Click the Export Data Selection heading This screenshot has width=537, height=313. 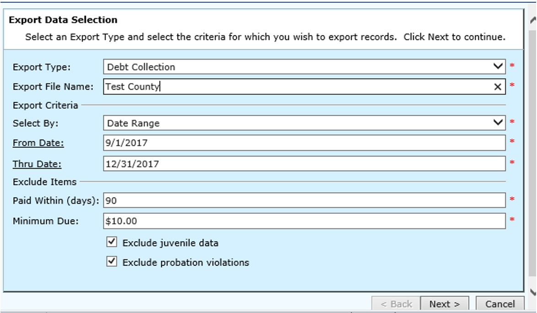63,20
